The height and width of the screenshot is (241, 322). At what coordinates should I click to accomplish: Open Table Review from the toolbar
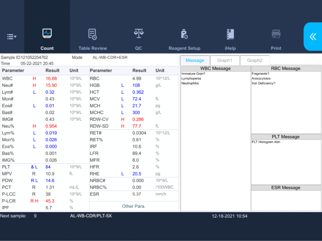pyautogui.click(x=93, y=35)
